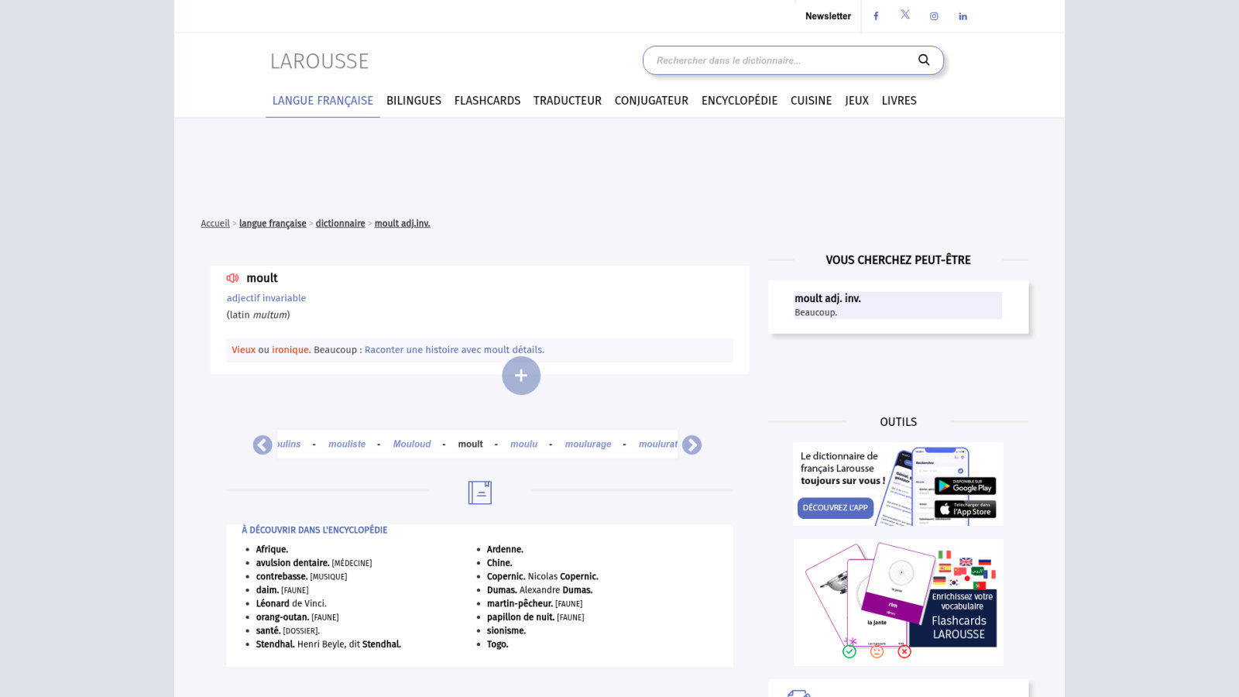Show next words with the right arrow

(x=692, y=445)
